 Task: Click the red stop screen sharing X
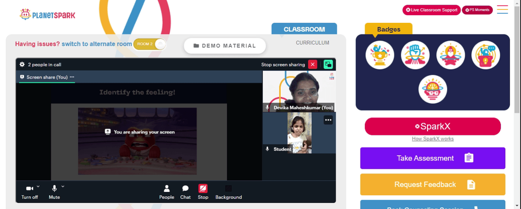(x=313, y=65)
